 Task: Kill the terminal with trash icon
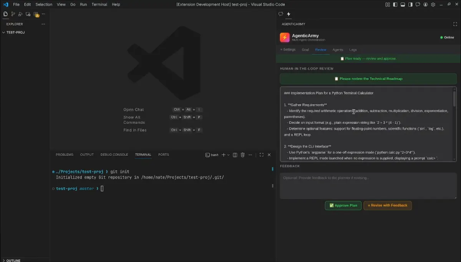(242, 155)
